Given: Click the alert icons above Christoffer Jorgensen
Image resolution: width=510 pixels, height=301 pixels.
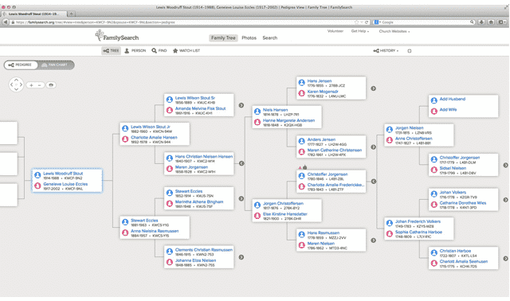Looking at the screenshot, I should pyautogui.click(x=303, y=167).
